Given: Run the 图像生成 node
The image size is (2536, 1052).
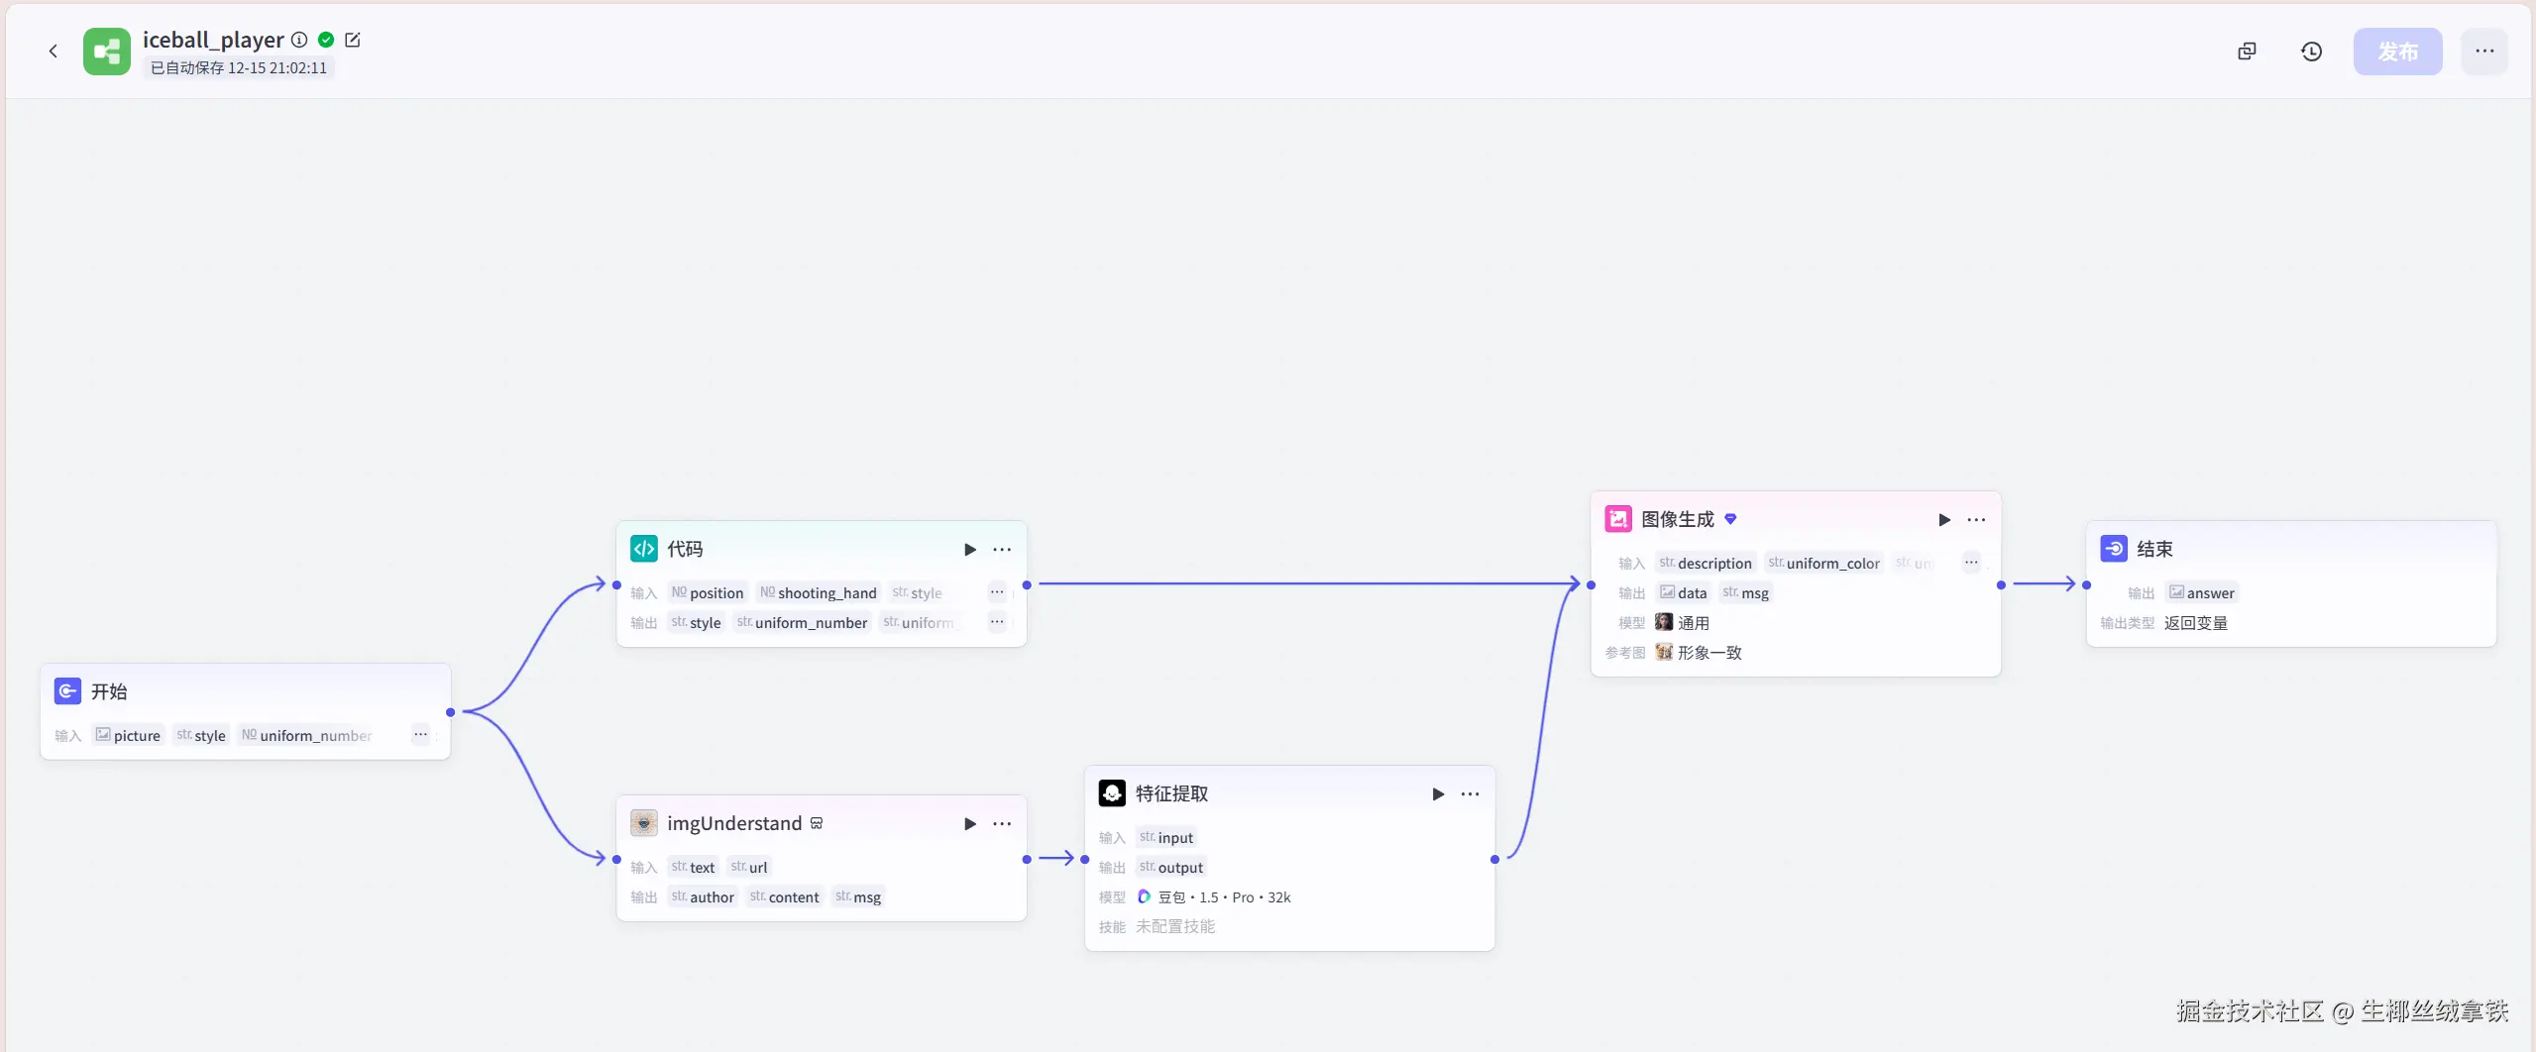Looking at the screenshot, I should pyautogui.click(x=1944, y=520).
